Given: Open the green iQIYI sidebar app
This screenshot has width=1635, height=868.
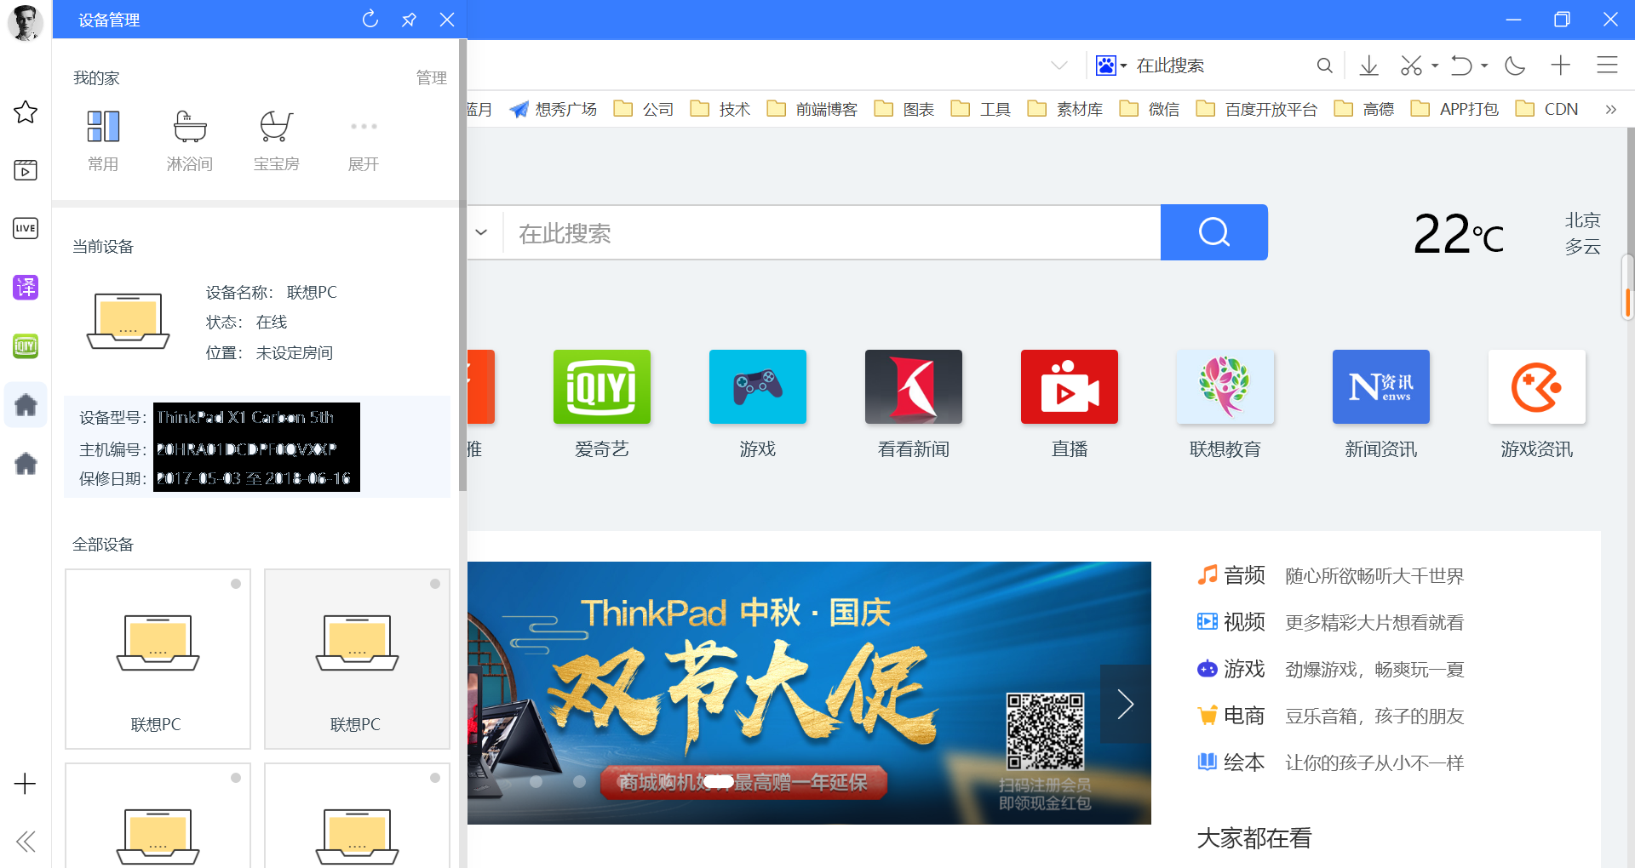Looking at the screenshot, I should [26, 345].
